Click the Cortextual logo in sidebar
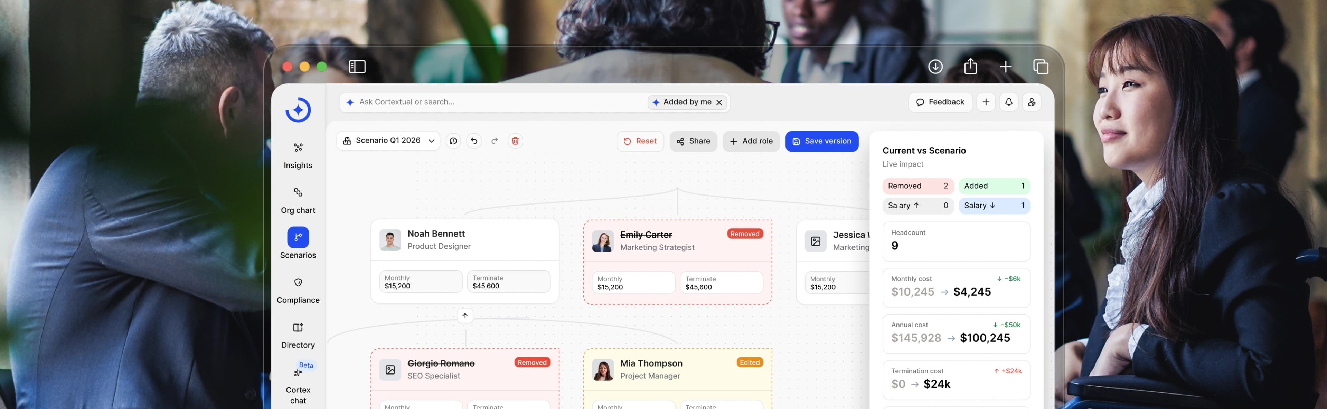Viewport: 1327px width, 409px height. [298, 110]
